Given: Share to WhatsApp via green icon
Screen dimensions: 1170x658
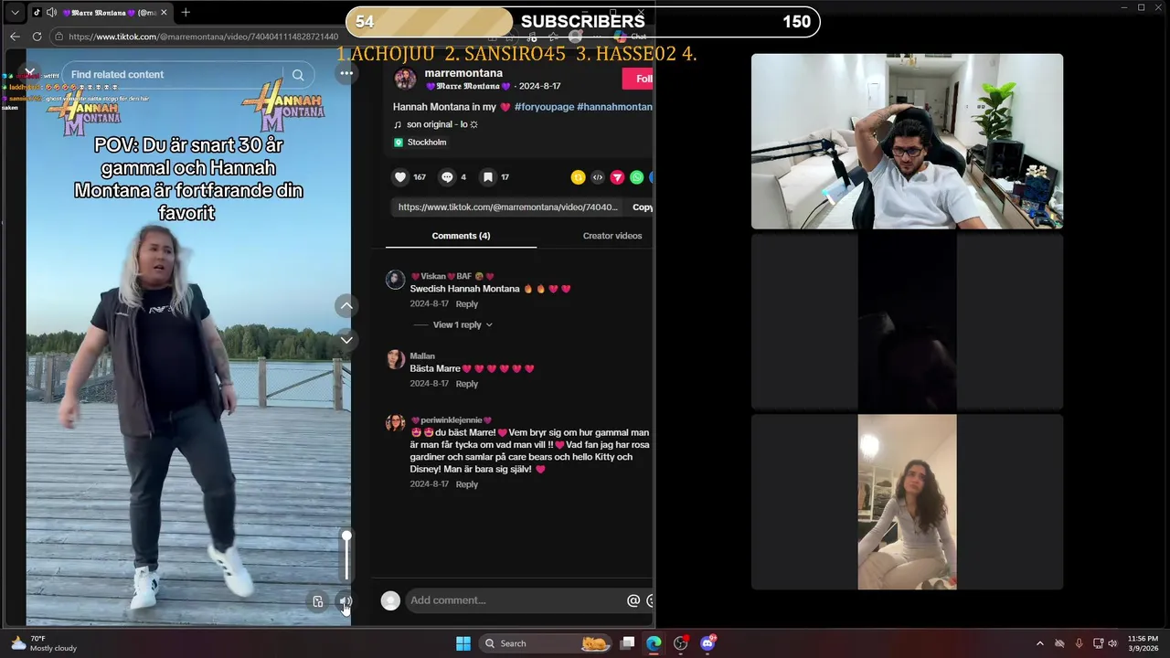Looking at the screenshot, I should click(636, 177).
